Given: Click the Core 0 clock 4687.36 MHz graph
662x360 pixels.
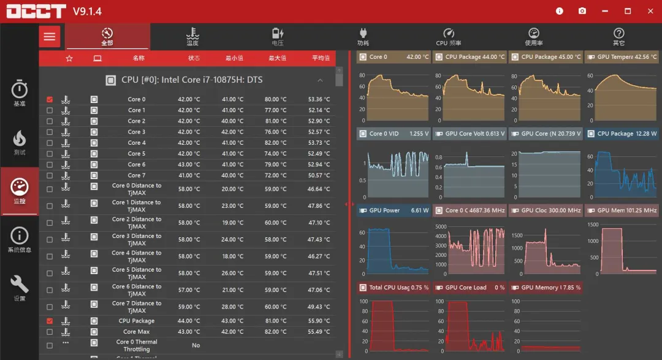Looking at the screenshot, I should [470, 249].
